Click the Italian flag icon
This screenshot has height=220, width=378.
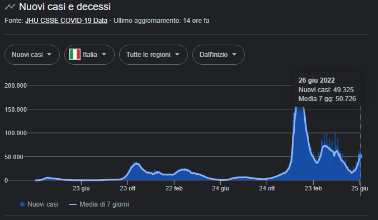[75, 54]
